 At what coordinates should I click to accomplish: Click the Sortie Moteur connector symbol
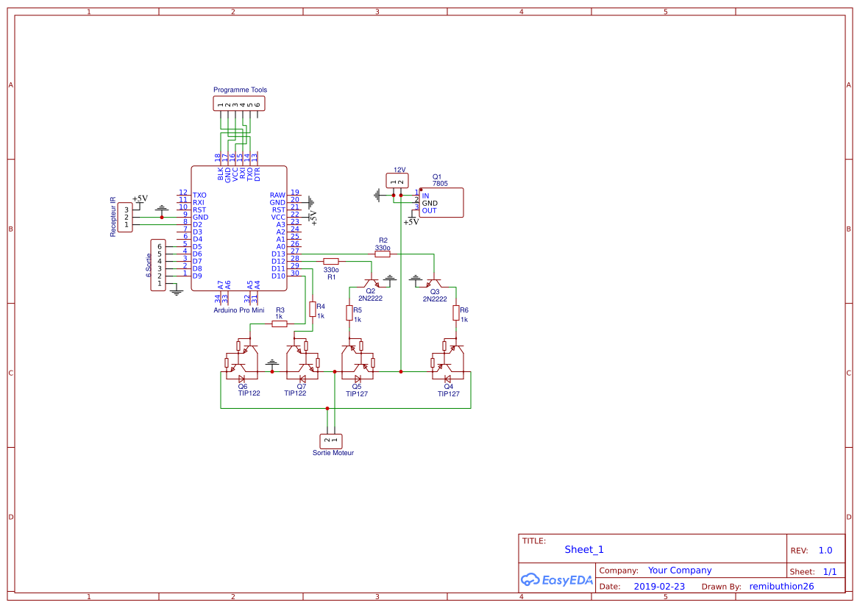[330, 440]
